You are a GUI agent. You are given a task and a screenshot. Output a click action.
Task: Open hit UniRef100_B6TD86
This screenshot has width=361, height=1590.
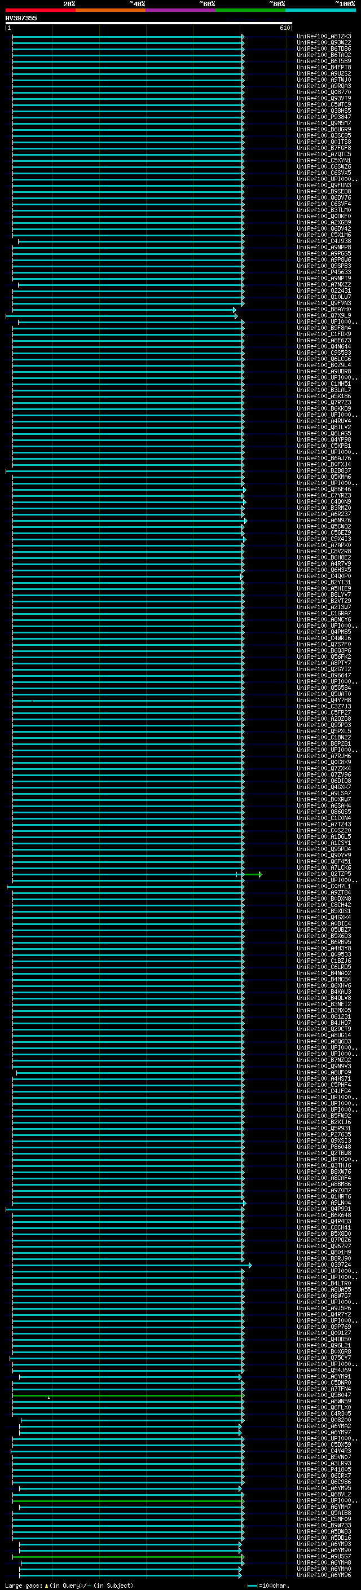pos(323,49)
